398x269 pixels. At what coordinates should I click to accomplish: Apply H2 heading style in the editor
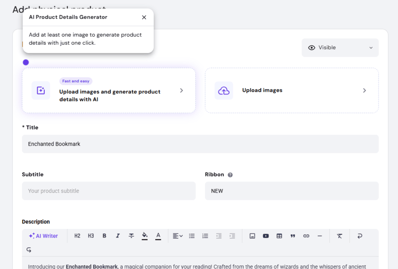[x=77, y=236]
